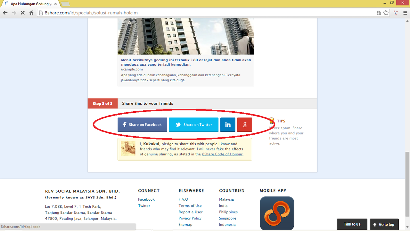Click the scrollbar down arrow

tap(407, 227)
